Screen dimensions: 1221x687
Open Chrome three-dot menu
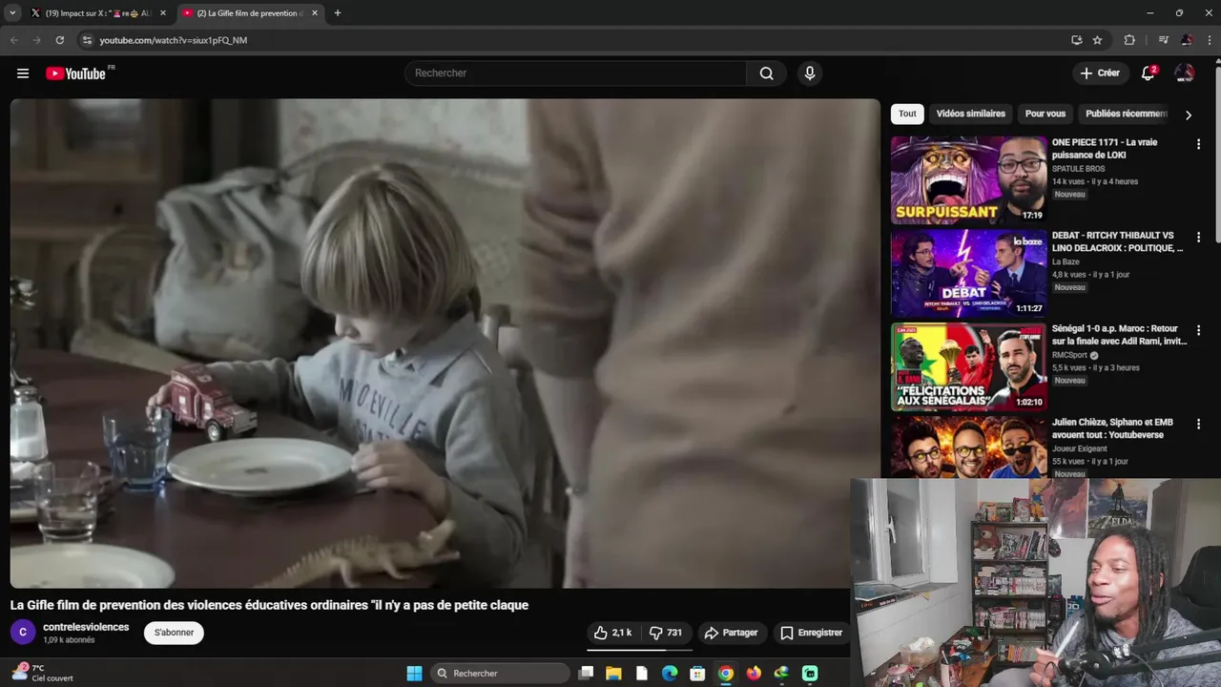[x=1210, y=40]
